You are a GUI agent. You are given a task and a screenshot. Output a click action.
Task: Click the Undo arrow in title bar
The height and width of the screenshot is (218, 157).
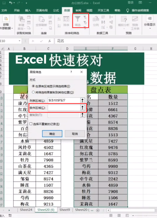11,3
